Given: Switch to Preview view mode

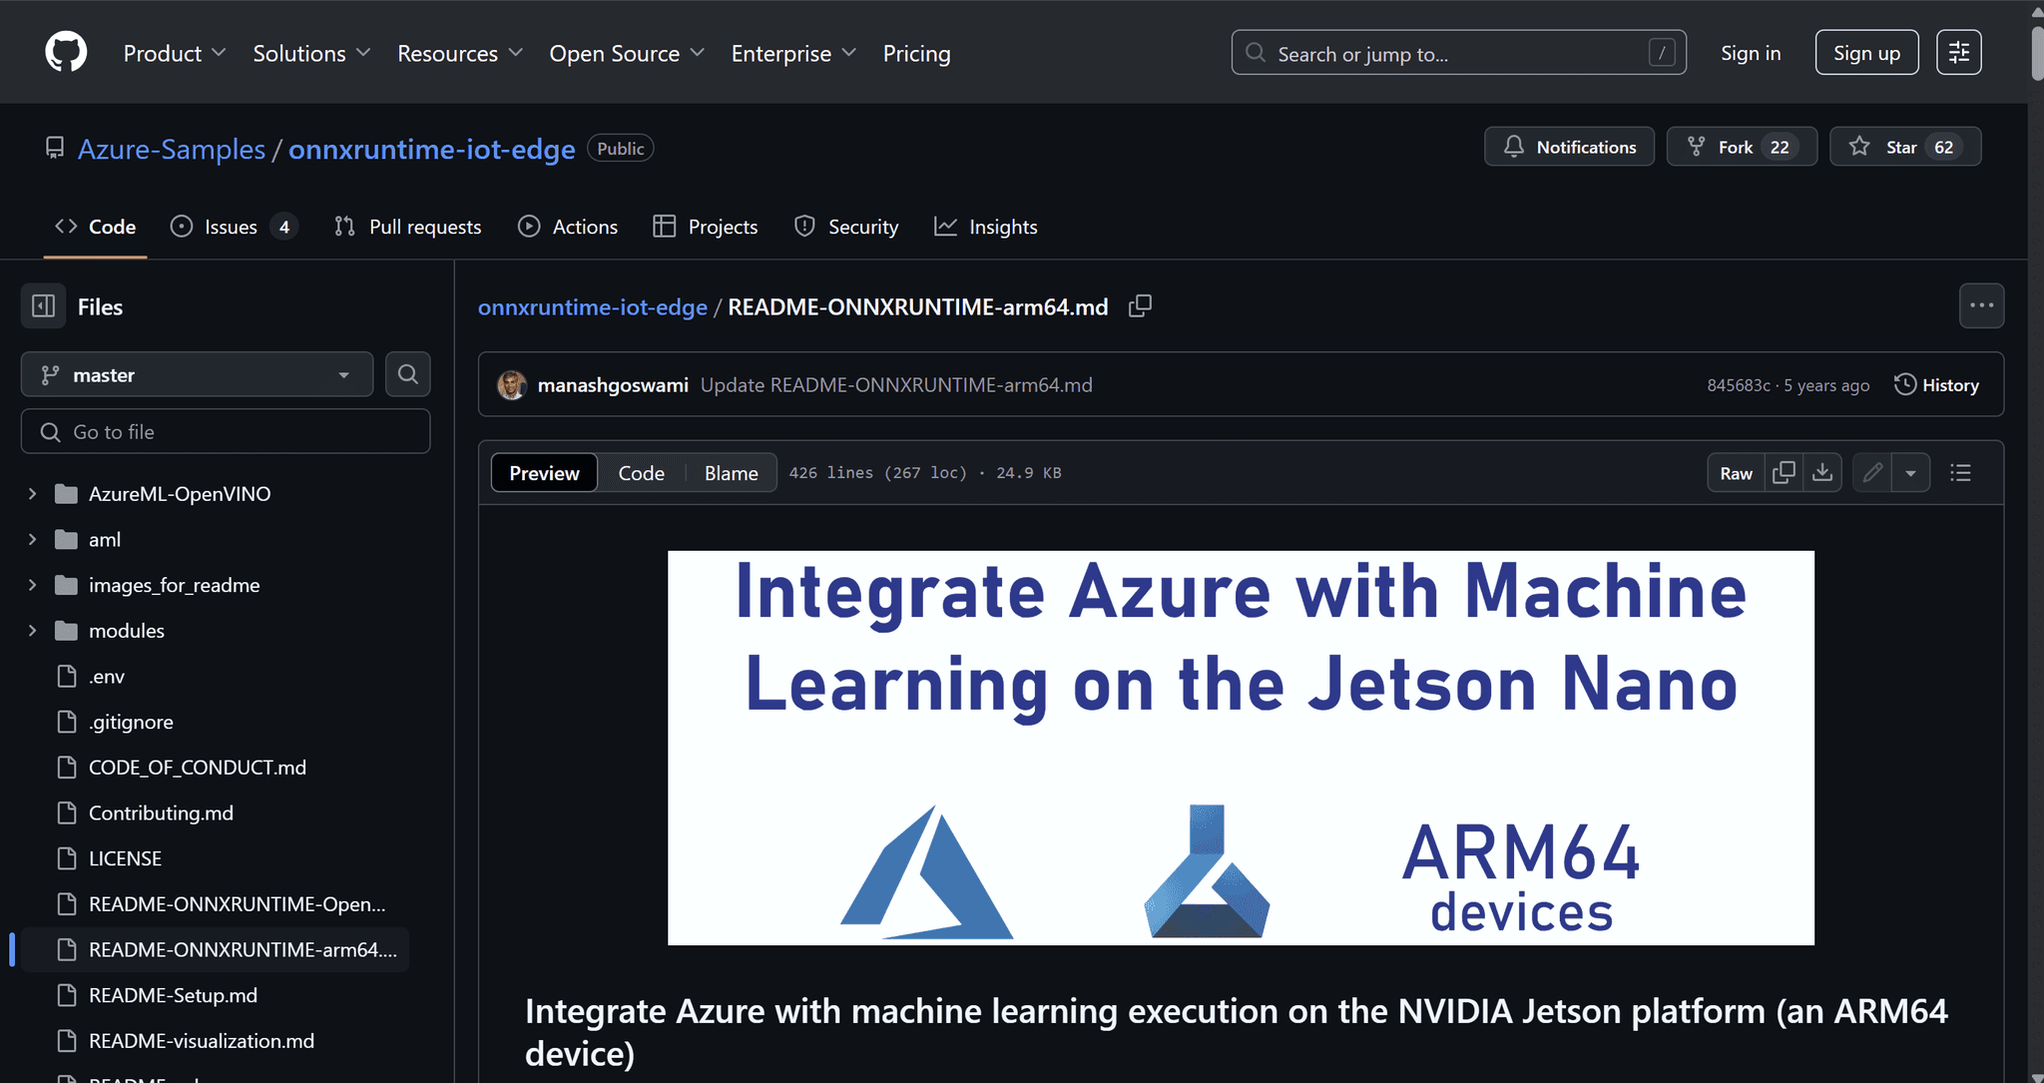Looking at the screenshot, I should pyautogui.click(x=544, y=473).
